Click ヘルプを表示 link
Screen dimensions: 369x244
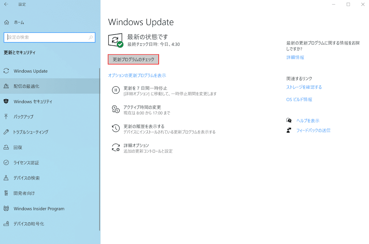pyautogui.click(x=308, y=120)
